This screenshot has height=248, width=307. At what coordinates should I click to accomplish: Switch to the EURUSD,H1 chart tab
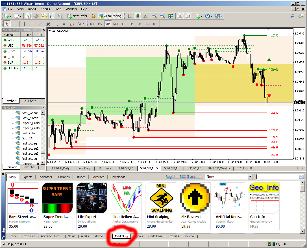125,169
